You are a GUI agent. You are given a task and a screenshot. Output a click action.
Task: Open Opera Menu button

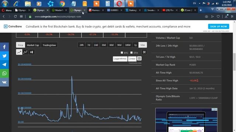point(7,10)
